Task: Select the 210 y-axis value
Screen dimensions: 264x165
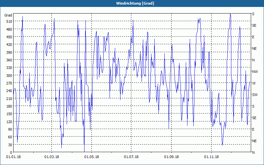Action: click(x=9, y=98)
